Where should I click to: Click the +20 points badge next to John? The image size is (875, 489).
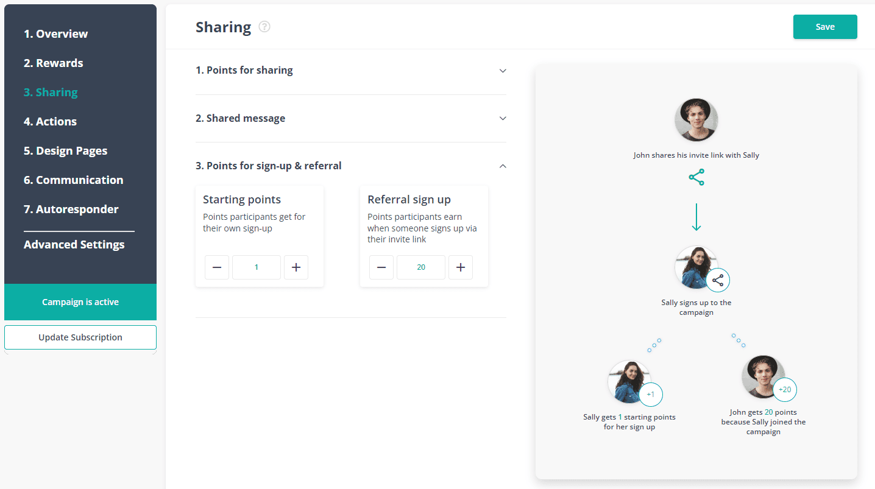(x=785, y=389)
